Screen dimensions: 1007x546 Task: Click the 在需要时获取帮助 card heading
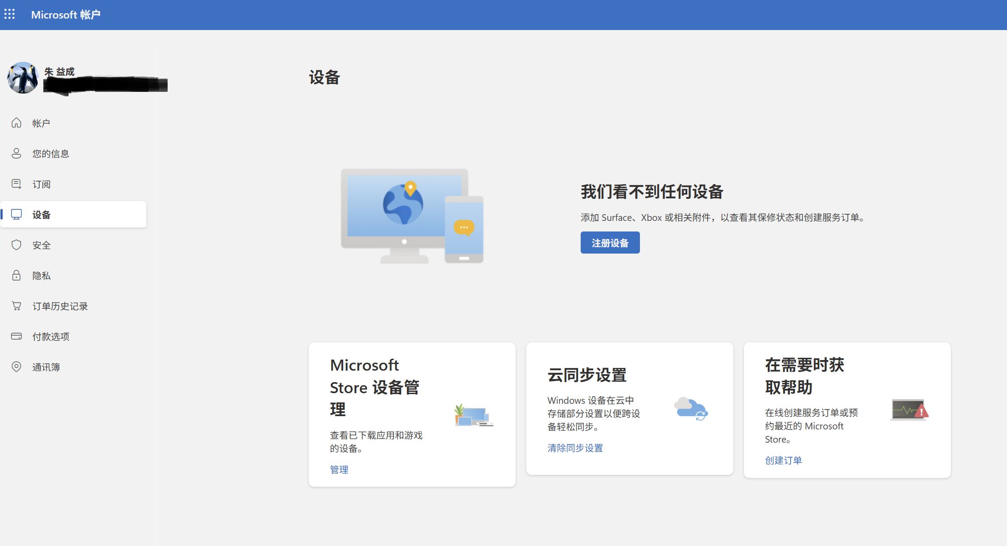click(x=804, y=376)
